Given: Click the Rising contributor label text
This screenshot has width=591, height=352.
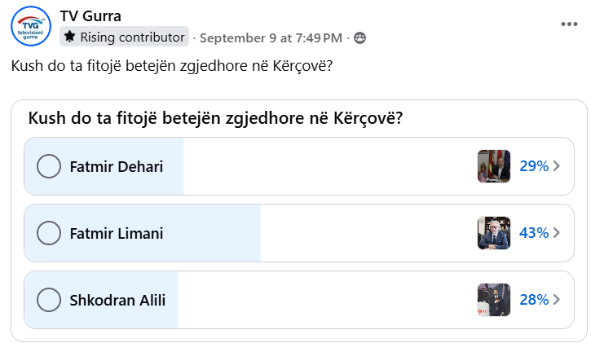Looking at the screenshot, I should tap(132, 37).
